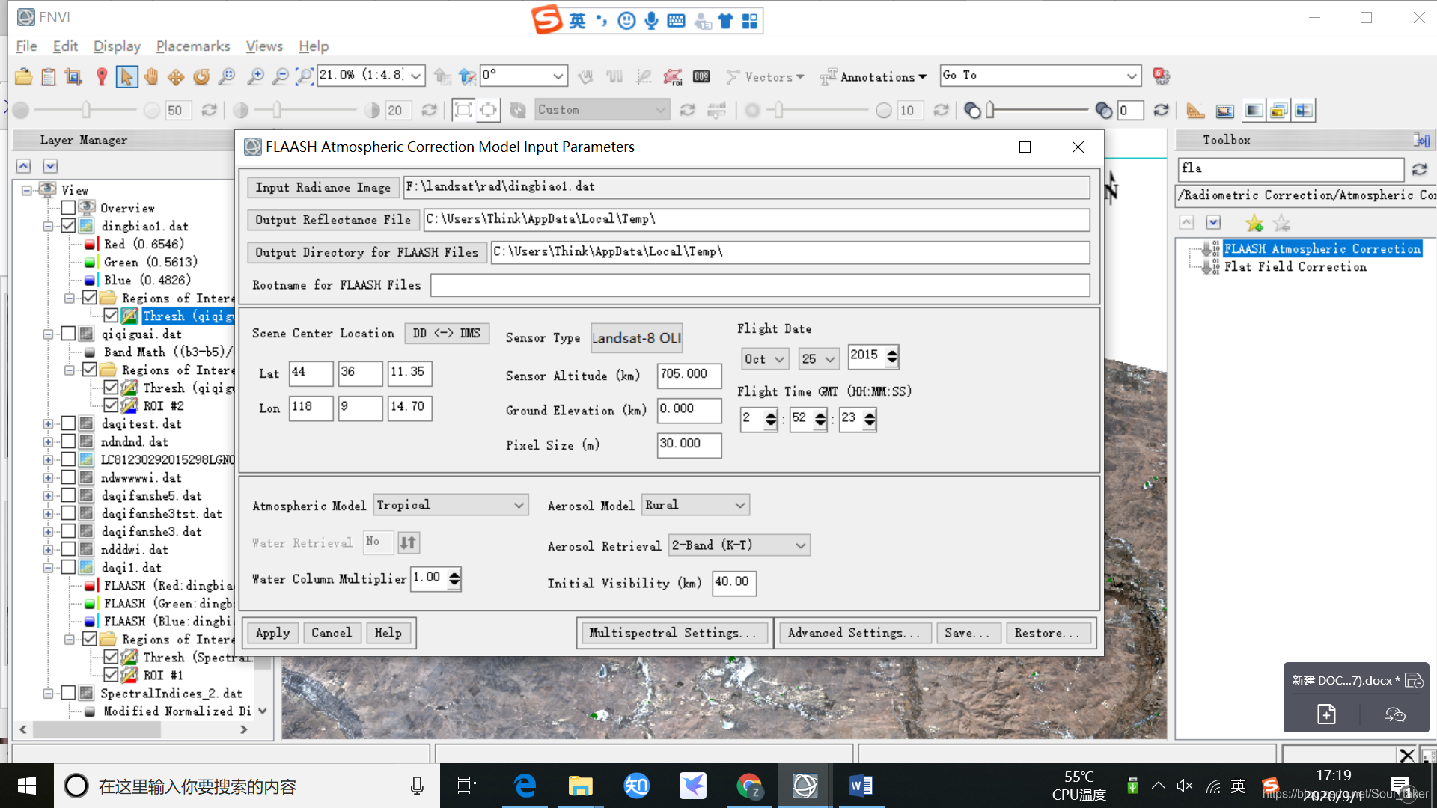
Task: Click the ROI tool icon
Action: (x=673, y=76)
